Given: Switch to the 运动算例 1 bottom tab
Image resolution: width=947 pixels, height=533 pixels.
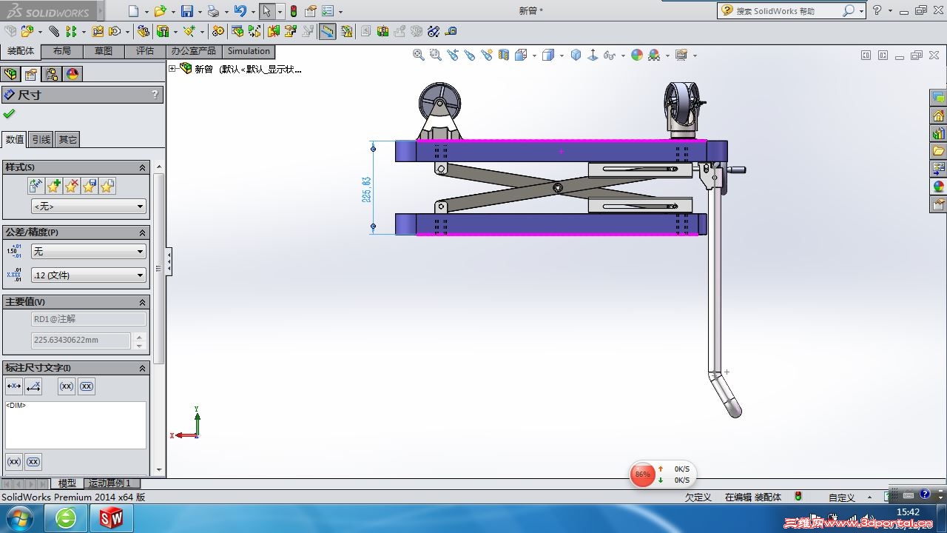Looking at the screenshot, I should point(109,483).
